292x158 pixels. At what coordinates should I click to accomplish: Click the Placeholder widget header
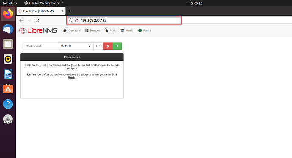(x=72, y=57)
